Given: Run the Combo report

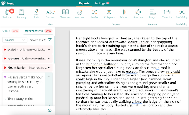Looking at the screenshot, I should pyautogui.click(x=94, y=12).
